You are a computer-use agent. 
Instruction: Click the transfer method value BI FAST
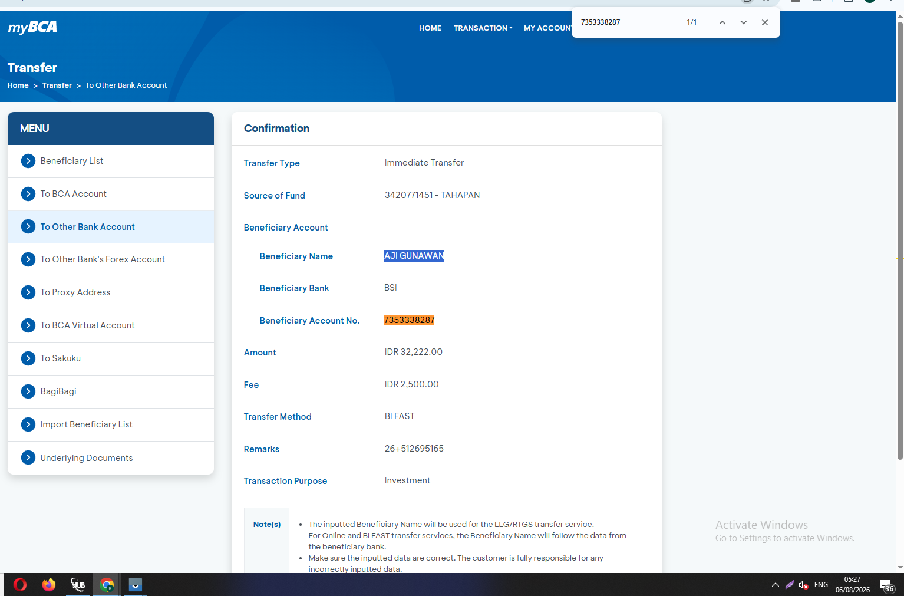pyautogui.click(x=400, y=416)
